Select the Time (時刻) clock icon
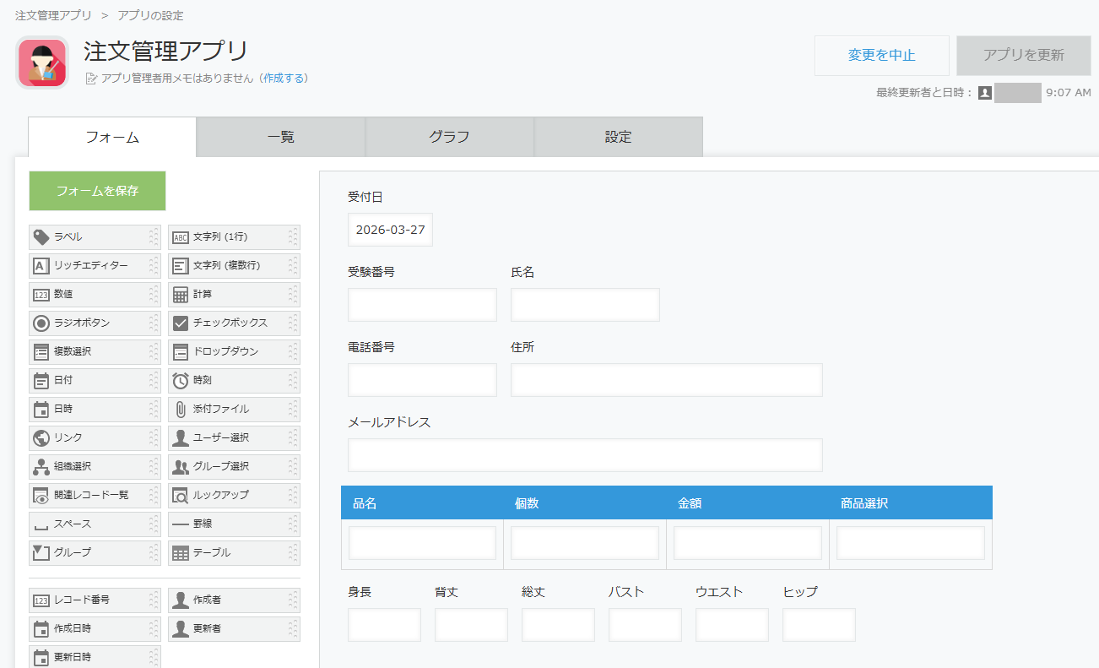The height and width of the screenshot is (668, 1099). click(x=180, y=381)
